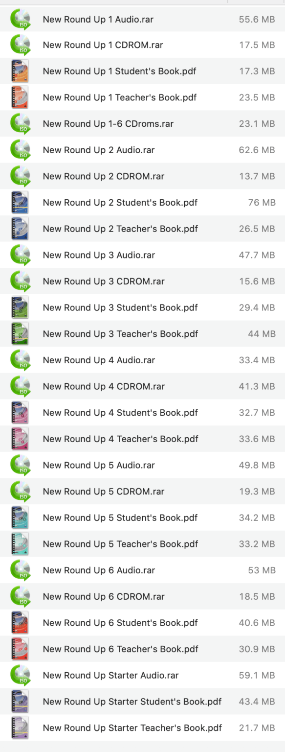The height and width of the screenshot is (752, 285).
Task: Click the 23.5 MB label beside New Round Up 1 Teacher's Book
Action: (x=257, y=97)
